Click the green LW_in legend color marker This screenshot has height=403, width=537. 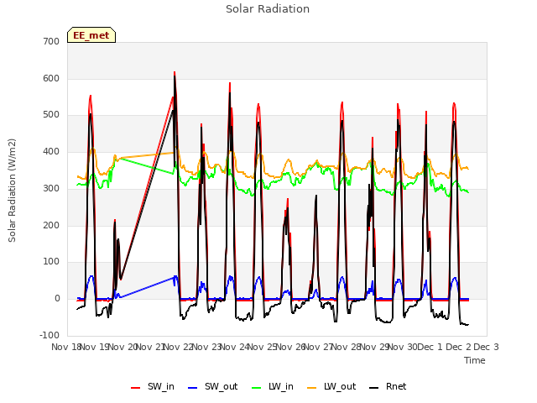coord(257,388)
